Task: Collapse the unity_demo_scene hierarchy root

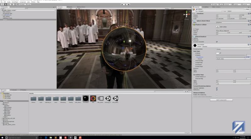Action: click(x=1, y=10)
